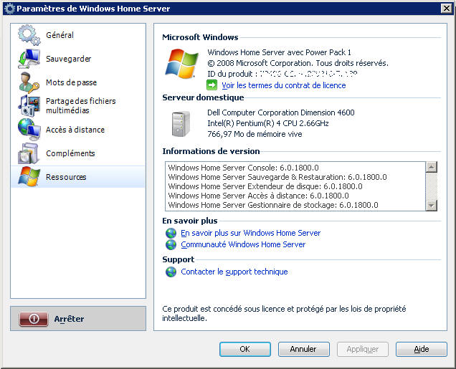The image size is (456, 369).
Task: Click the Dell Computer Corporation Dimension 4600 text
Action: pyautogui.click(x=280, y=112)
